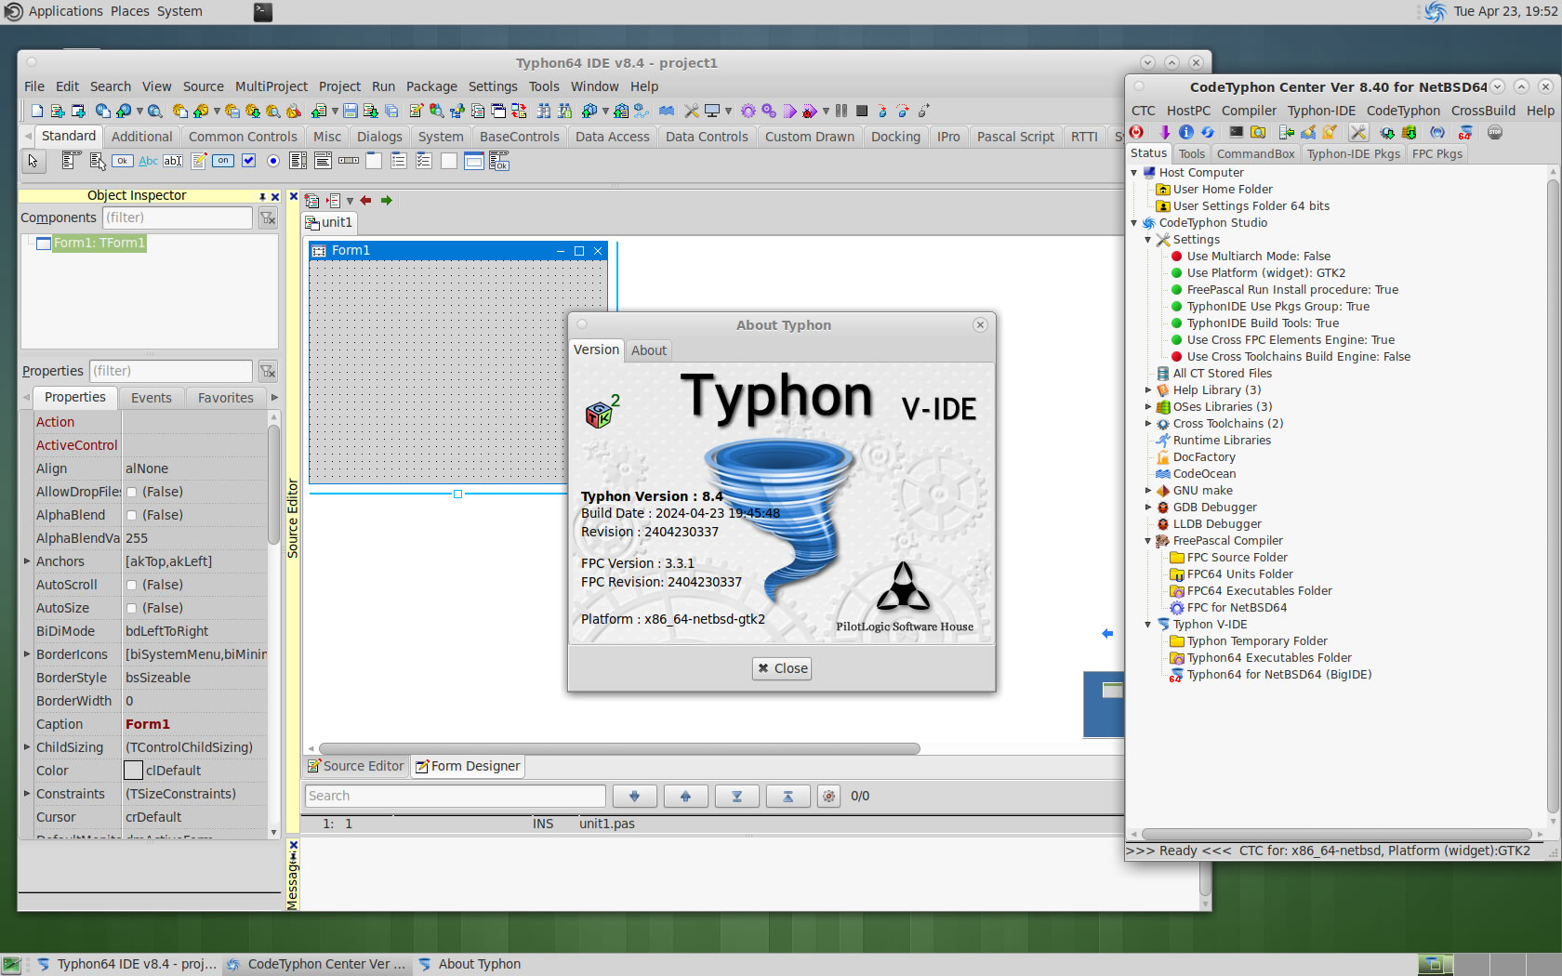
Task: Select the TActionList component icon
Action: (x=499, y=161)
